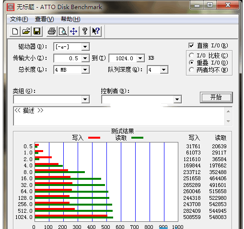Click the New document toolbar icon
244x229 pixels.
pyautogui.click(x=15, y=31)
